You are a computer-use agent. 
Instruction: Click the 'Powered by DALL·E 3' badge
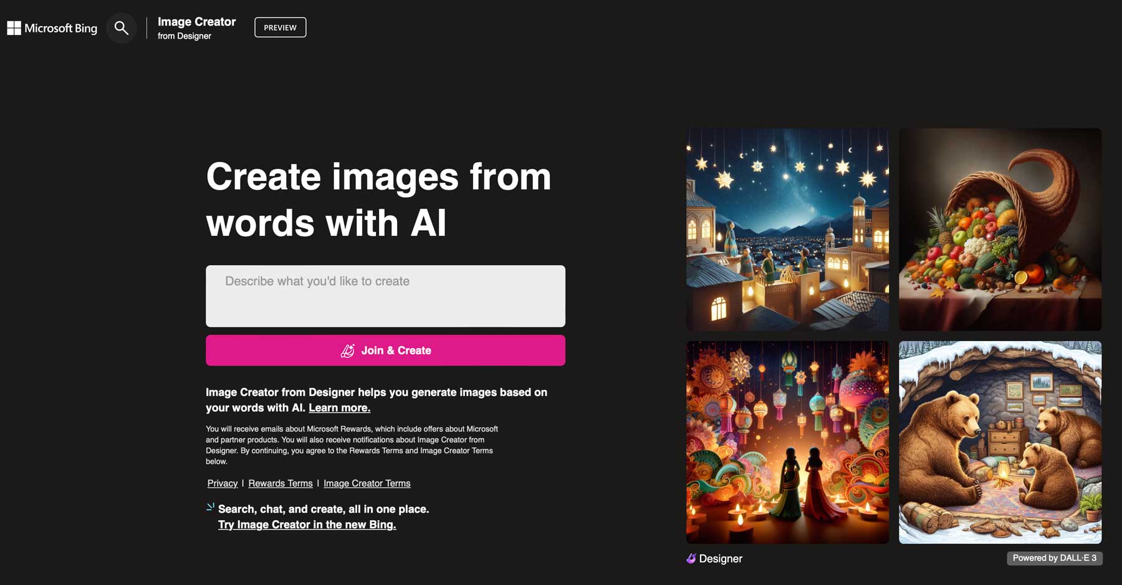pos(1054,558)
